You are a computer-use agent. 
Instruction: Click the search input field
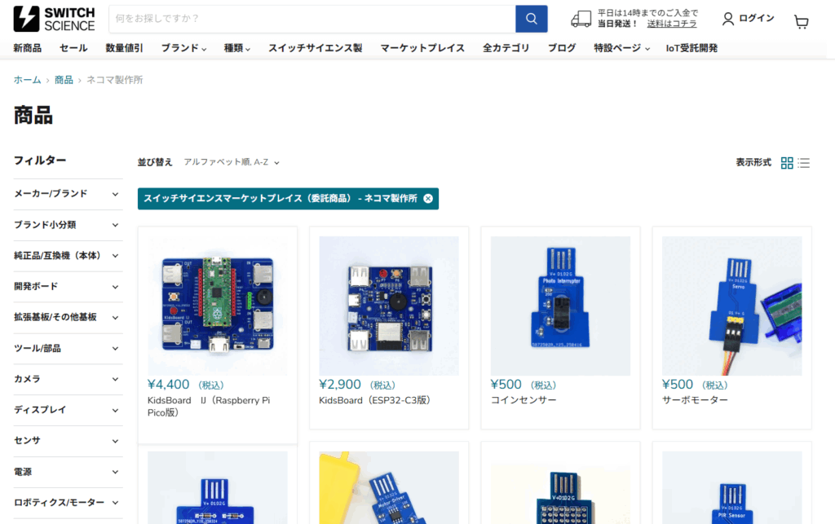(x=311, y=19)
